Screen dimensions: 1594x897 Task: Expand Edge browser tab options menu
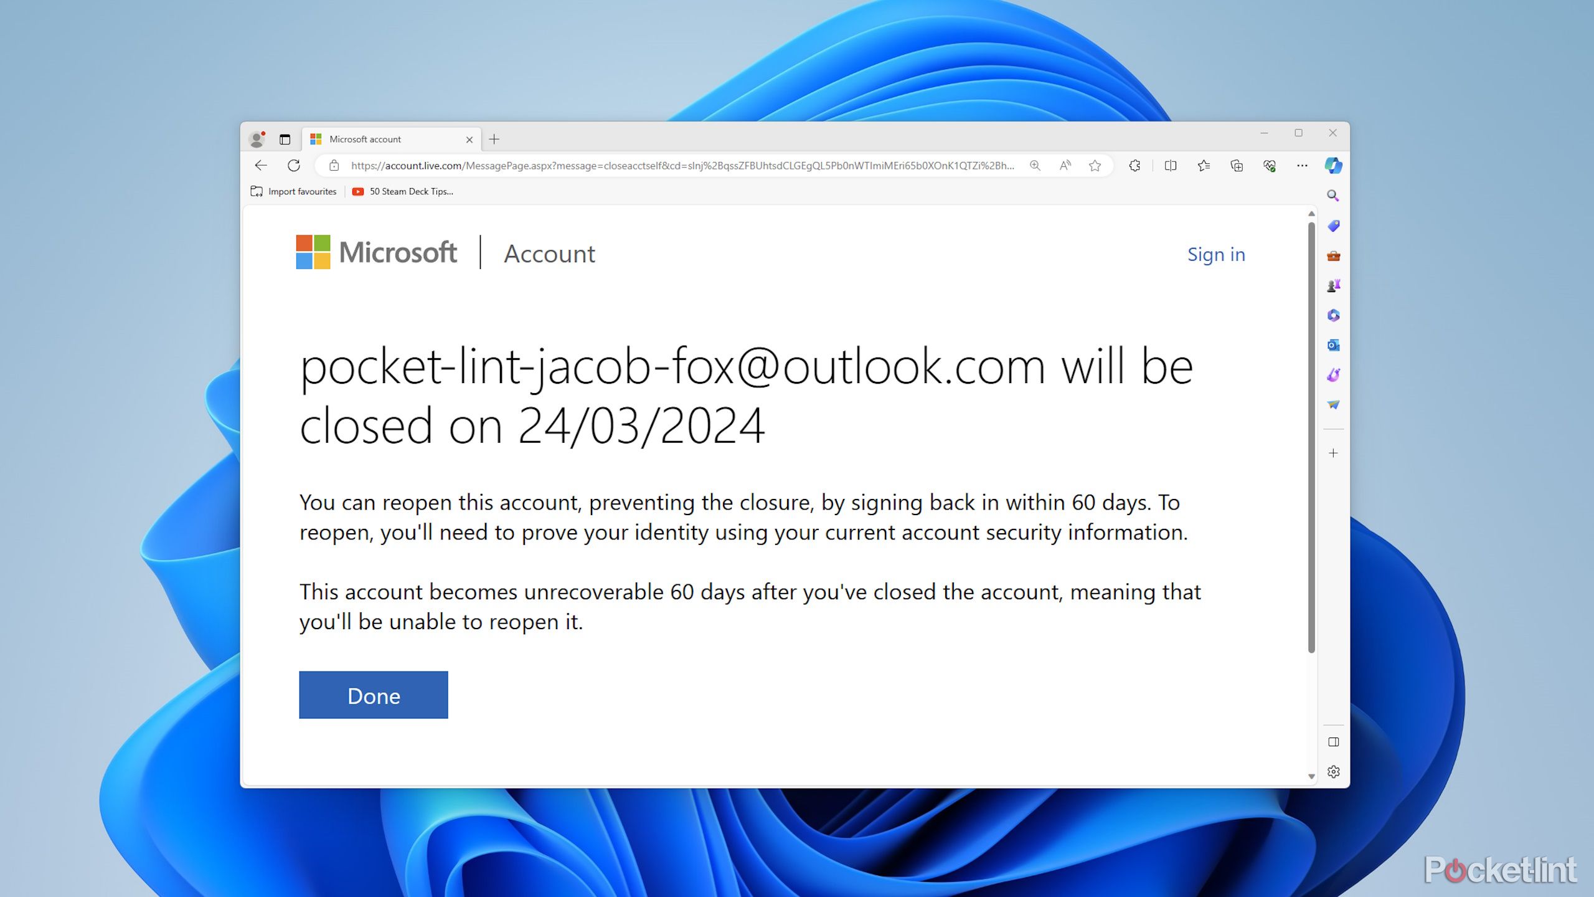[285, 139]
